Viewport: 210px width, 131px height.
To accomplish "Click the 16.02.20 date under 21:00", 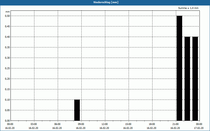I will (x=175, y=128).
